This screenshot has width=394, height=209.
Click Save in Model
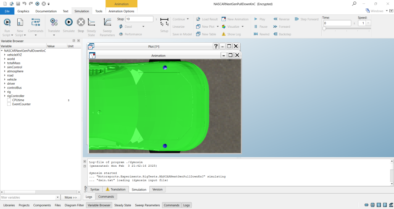(182, 34)
